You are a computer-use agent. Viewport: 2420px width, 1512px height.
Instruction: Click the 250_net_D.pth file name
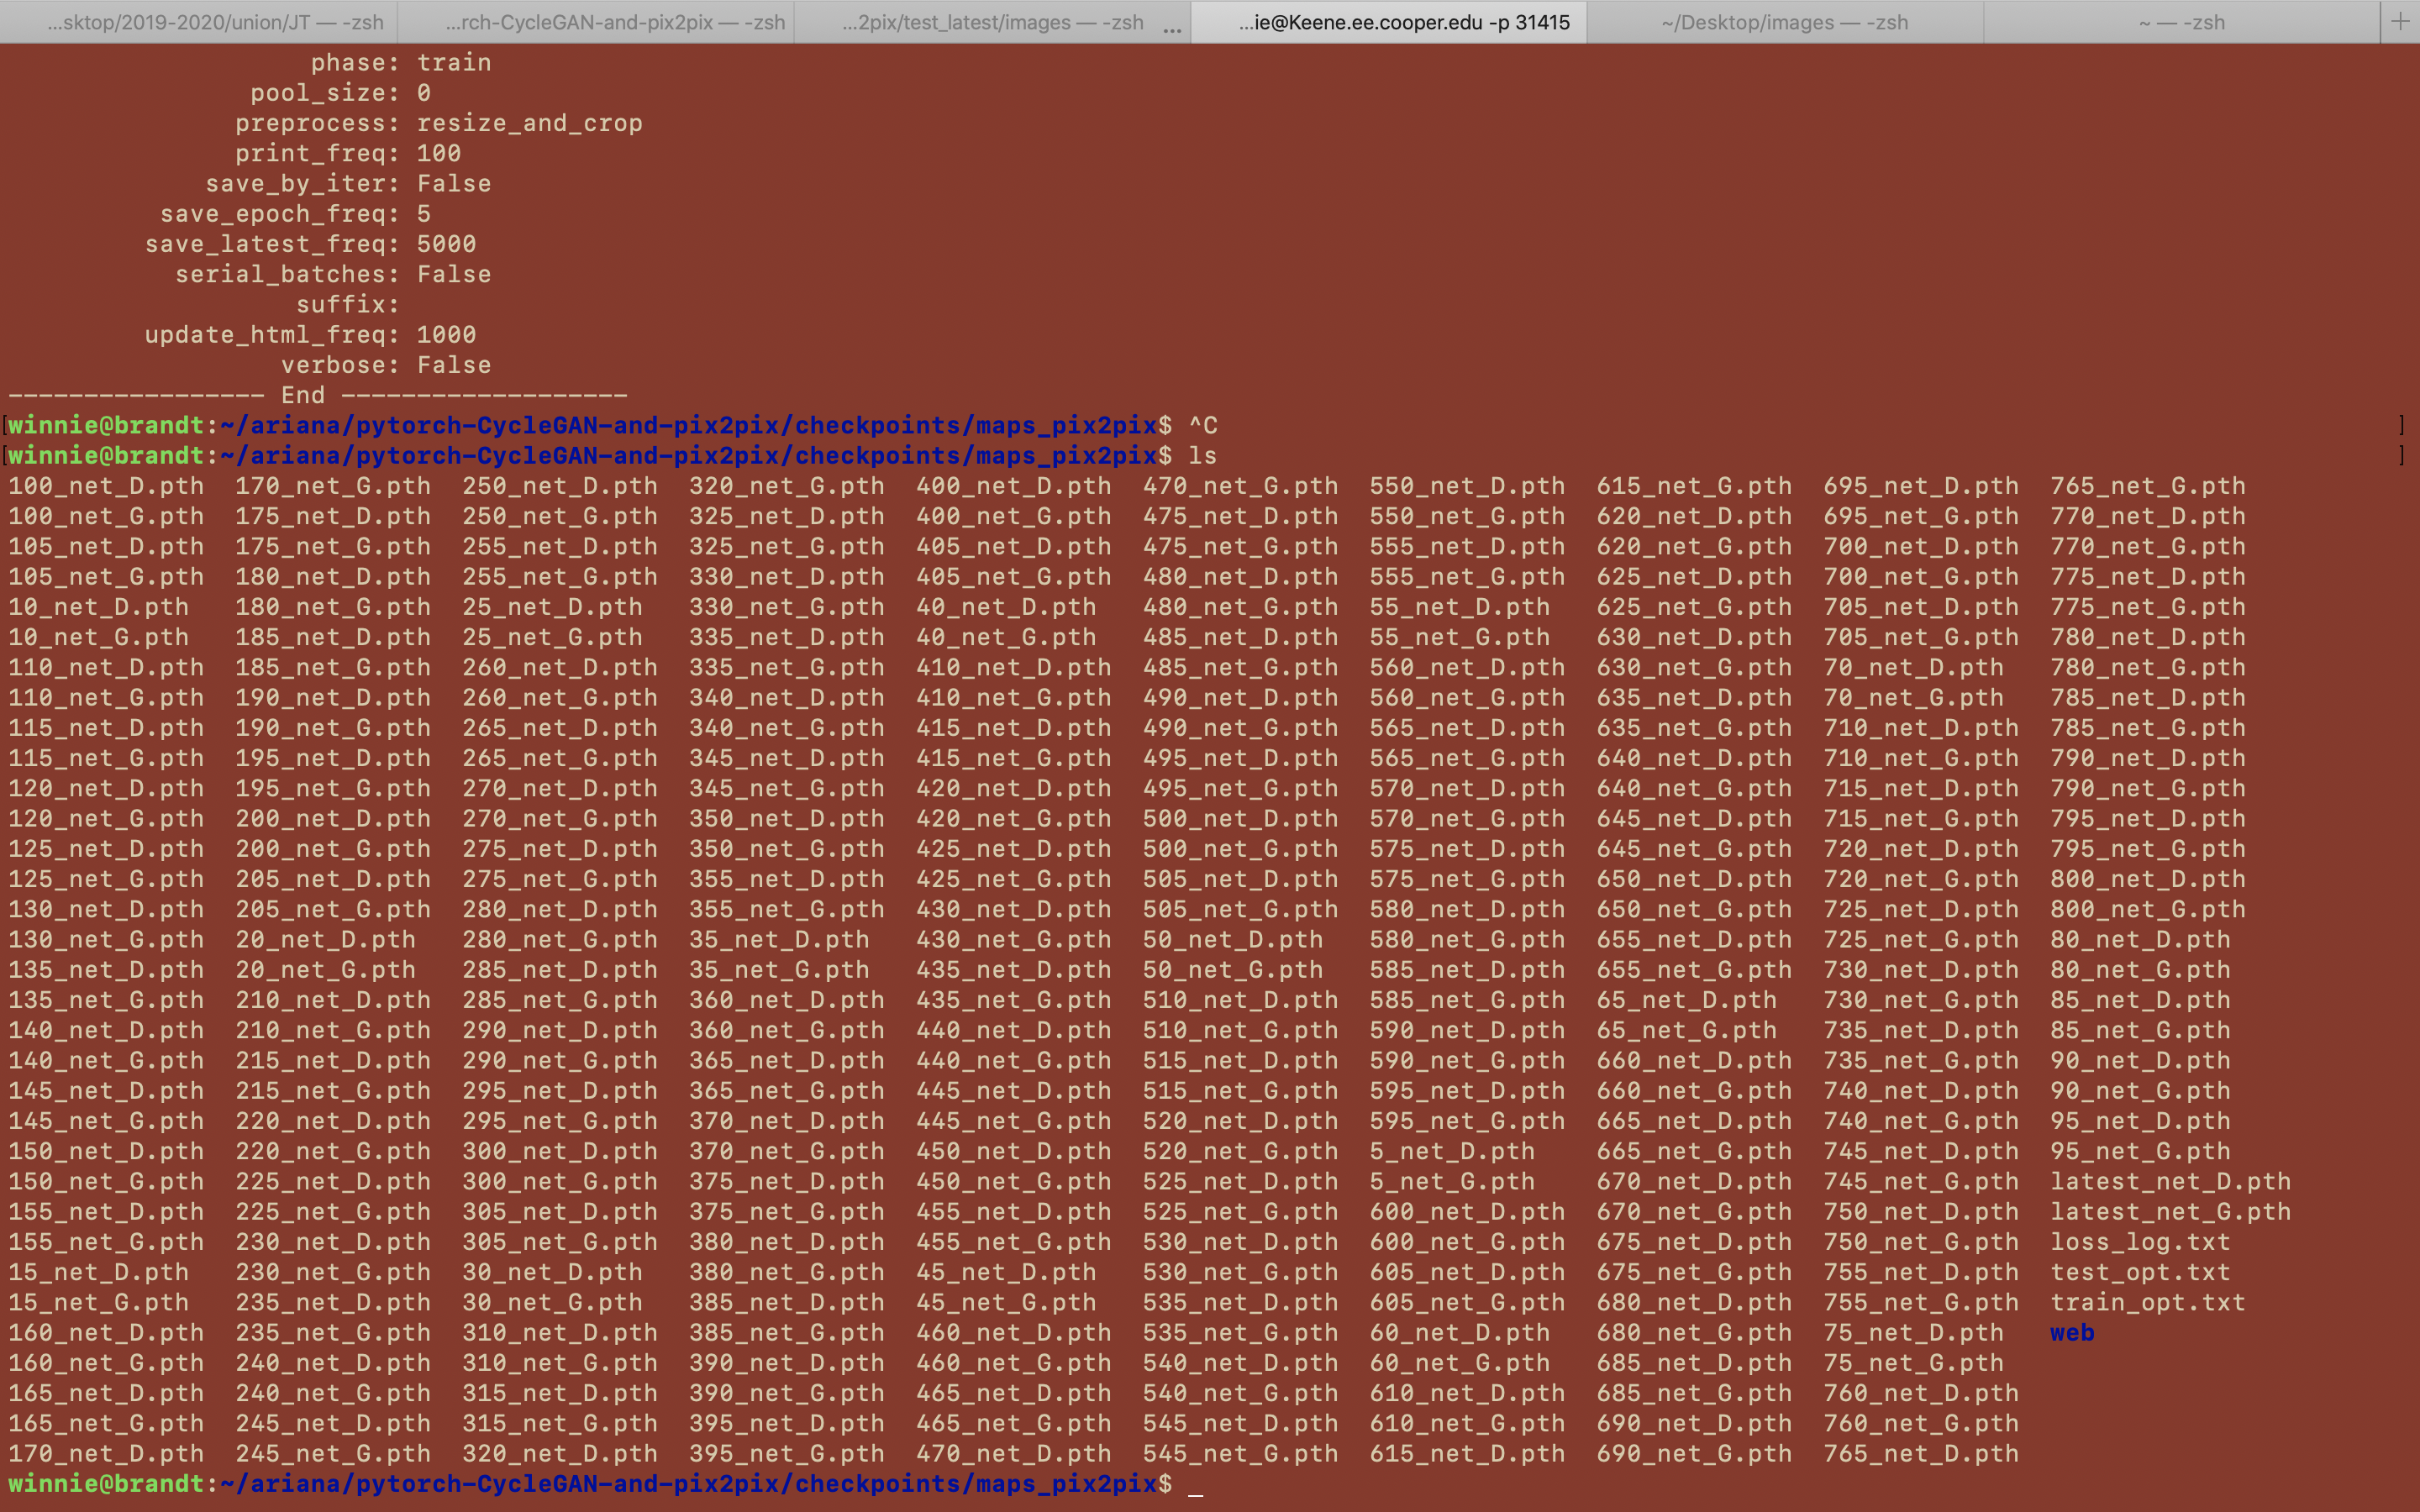(560, 486)
